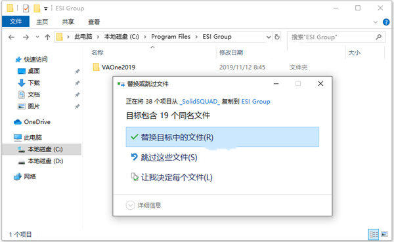This screenshot has height=242, width=394.
Task: Click the New Folder icon in title bar
Action: (x=37, y=9)
